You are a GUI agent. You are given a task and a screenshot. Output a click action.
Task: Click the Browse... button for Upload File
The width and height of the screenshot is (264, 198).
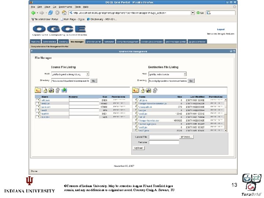[186, 137]
